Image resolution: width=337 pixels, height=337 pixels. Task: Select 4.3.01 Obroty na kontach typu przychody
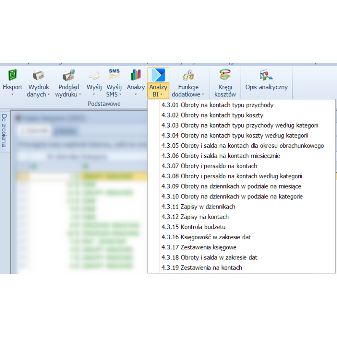tap(217, 105)
